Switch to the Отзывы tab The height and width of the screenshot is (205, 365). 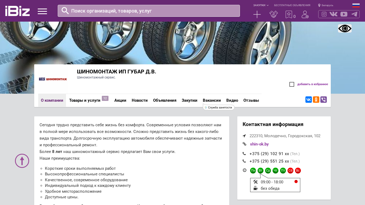click(x=251, y=100)
